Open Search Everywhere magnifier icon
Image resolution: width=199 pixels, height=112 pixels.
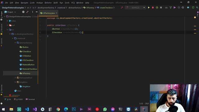[x=197, y=7]
